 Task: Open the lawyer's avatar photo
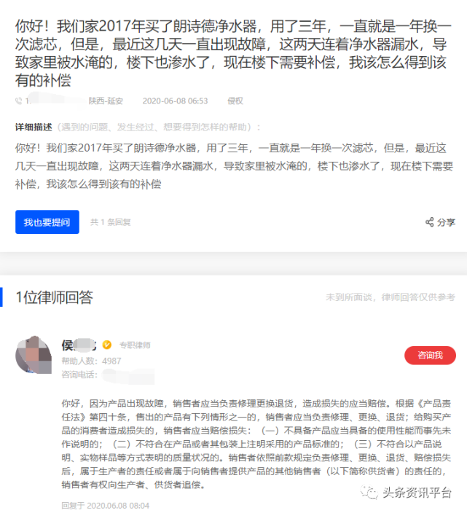coord(34,355)
